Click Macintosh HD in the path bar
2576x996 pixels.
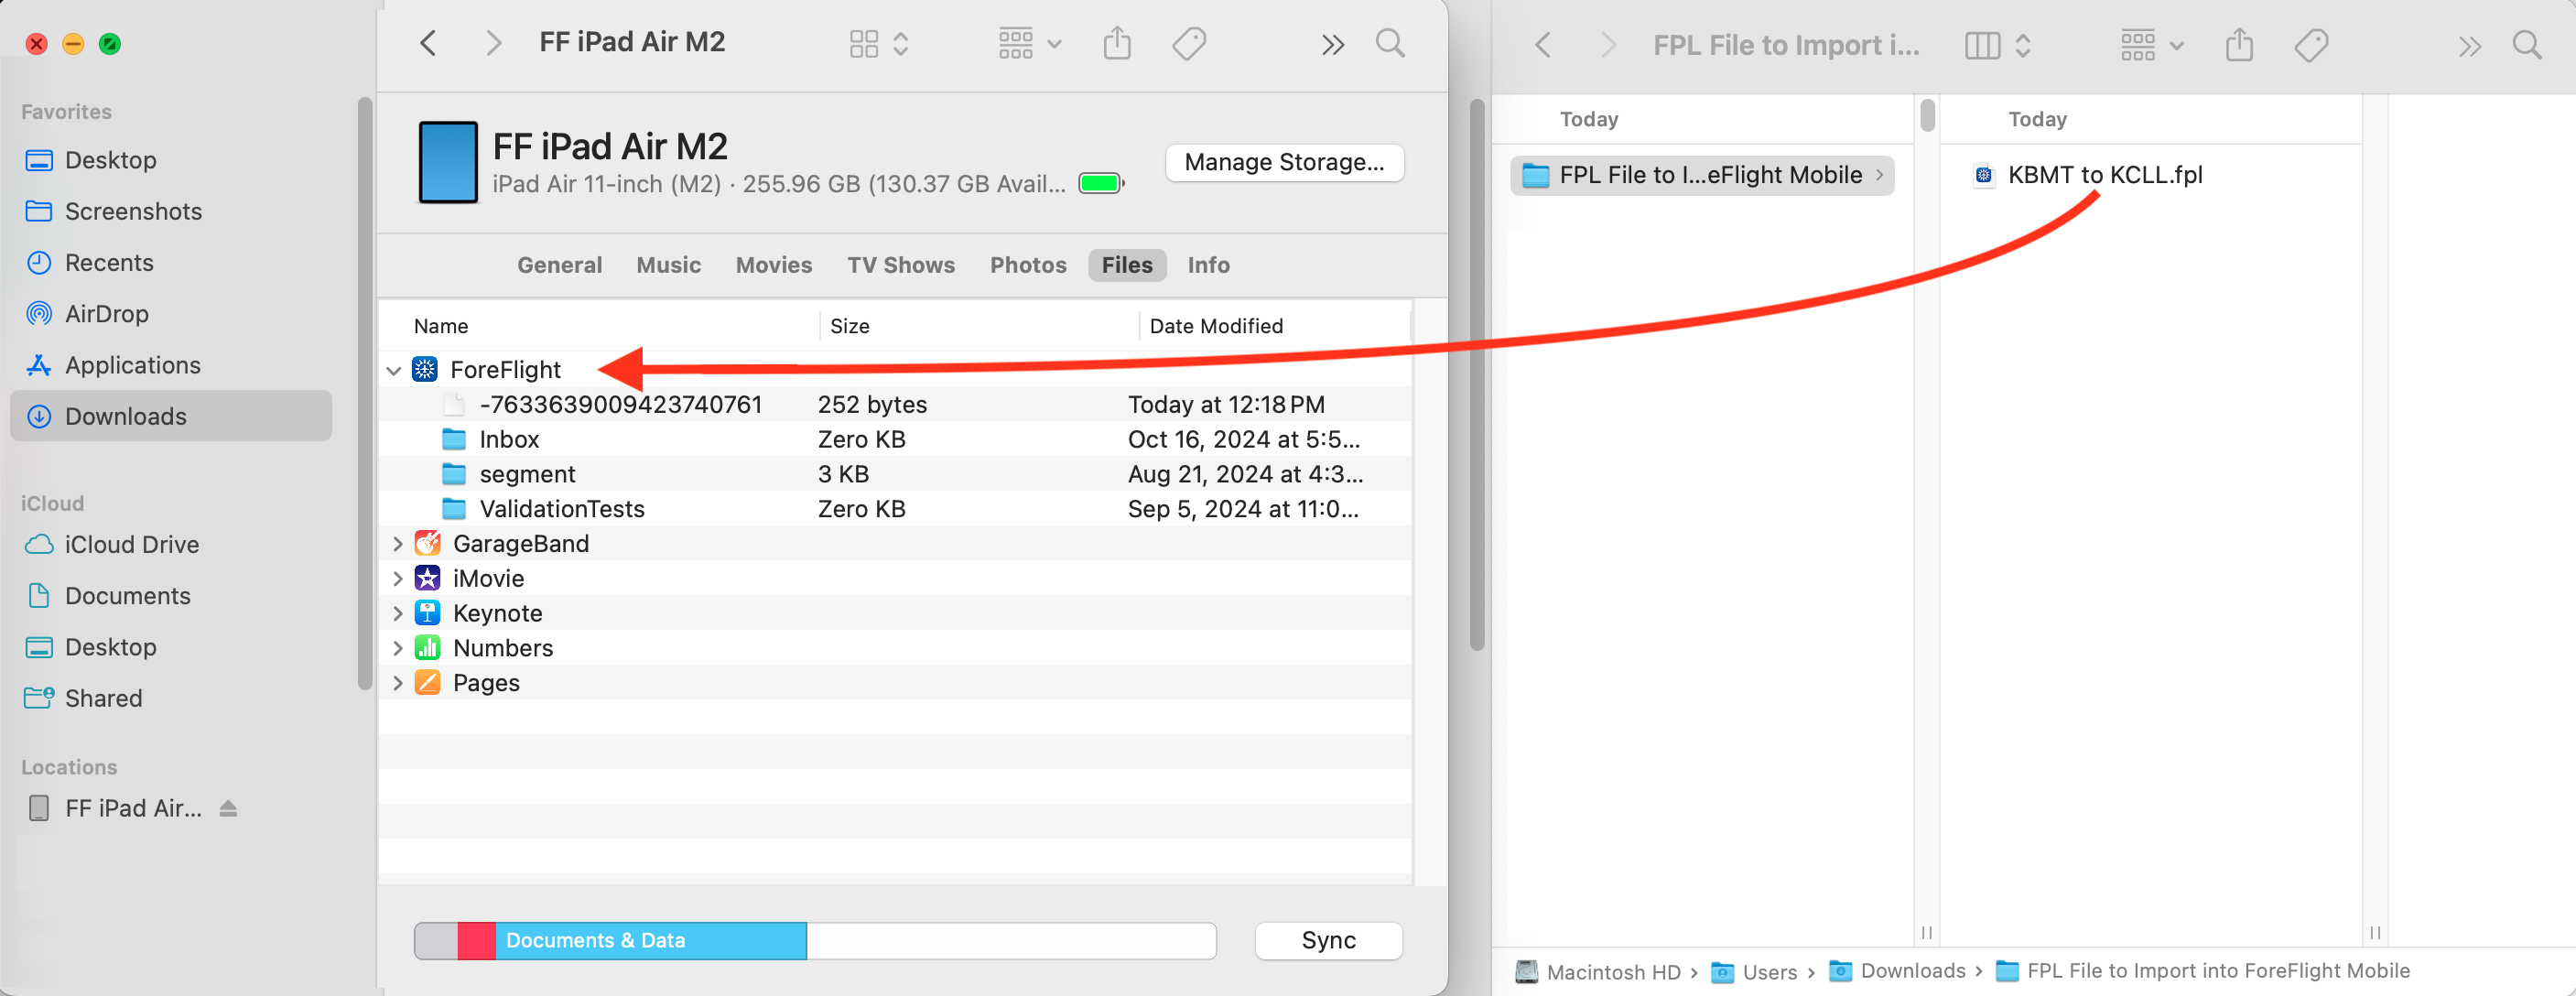point(1597,971)
